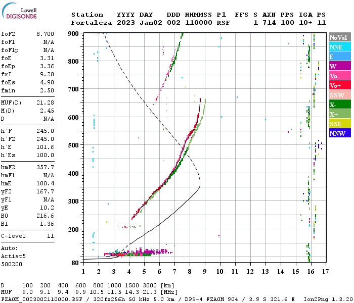Click the DPS-4 FZAOM 904 instrument text
This screenshot has width=354, height=303.
click(x=211, y=299)
